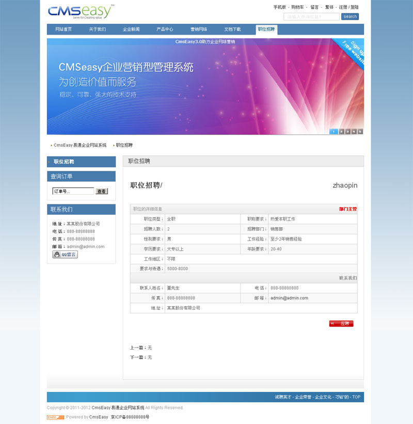Open the 产品中心 navigation item
This screenshot has height=424, width=413.
pos(165,29)
